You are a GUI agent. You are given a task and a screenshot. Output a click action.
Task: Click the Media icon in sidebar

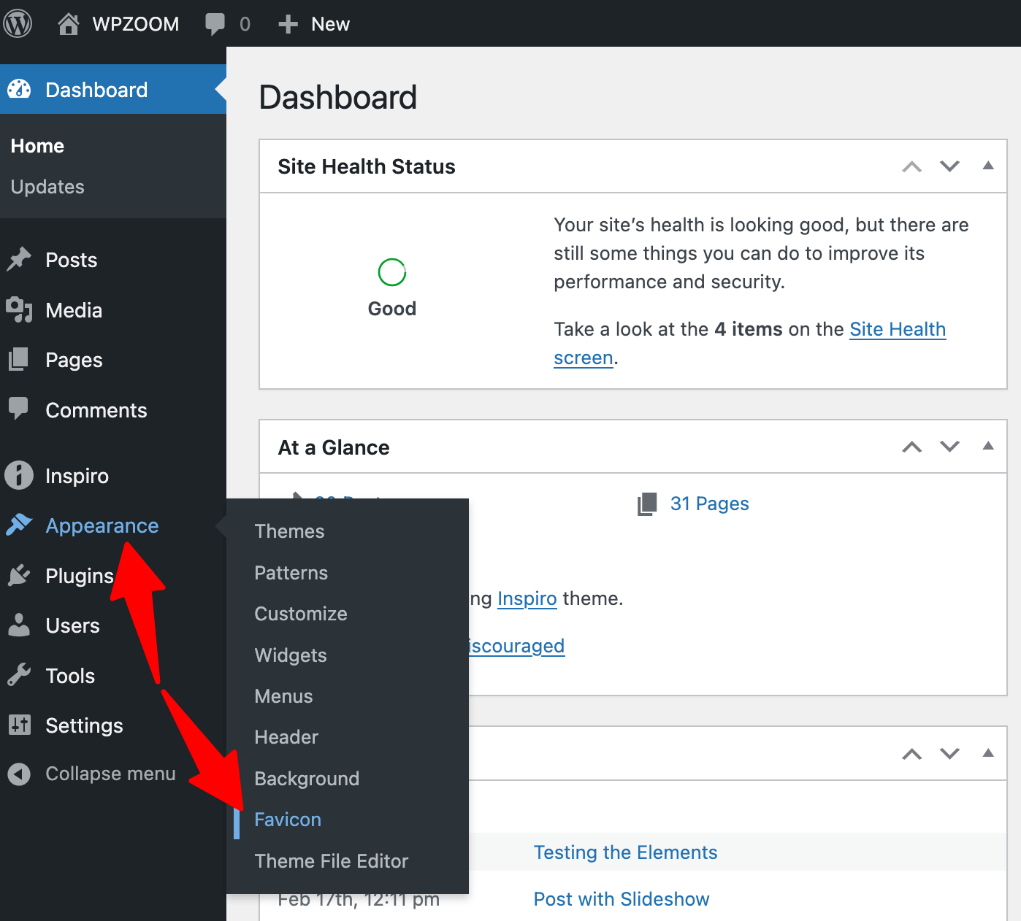pos(19,310)
